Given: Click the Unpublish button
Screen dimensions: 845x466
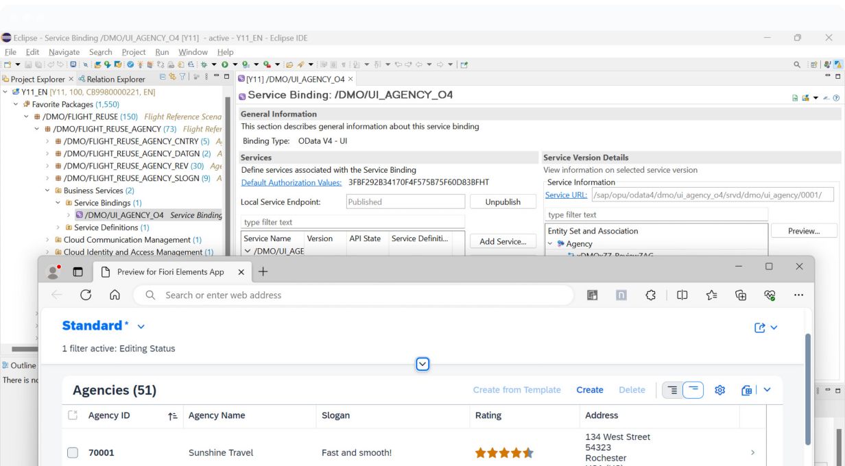Looking at the screenshot, I should pos(502,202).
